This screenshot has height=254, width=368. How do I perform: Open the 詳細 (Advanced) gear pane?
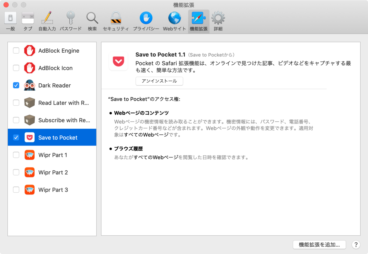pos(218,21)
